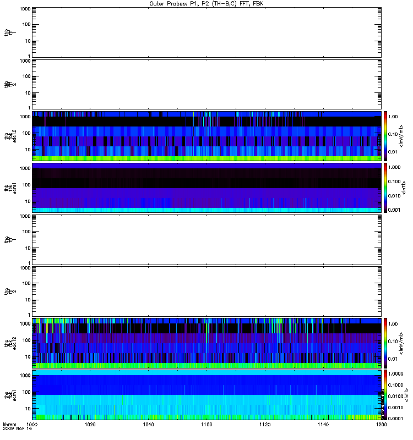Click the '0.001' colorbar value for thb scm1

[394, 210]
